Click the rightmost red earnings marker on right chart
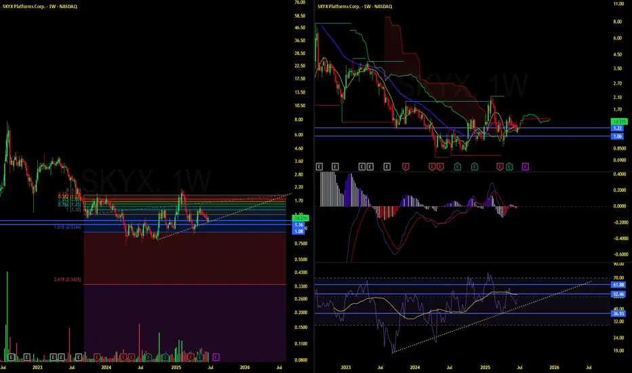The height and width of the screenshot is (373, 632). [500, 166]
